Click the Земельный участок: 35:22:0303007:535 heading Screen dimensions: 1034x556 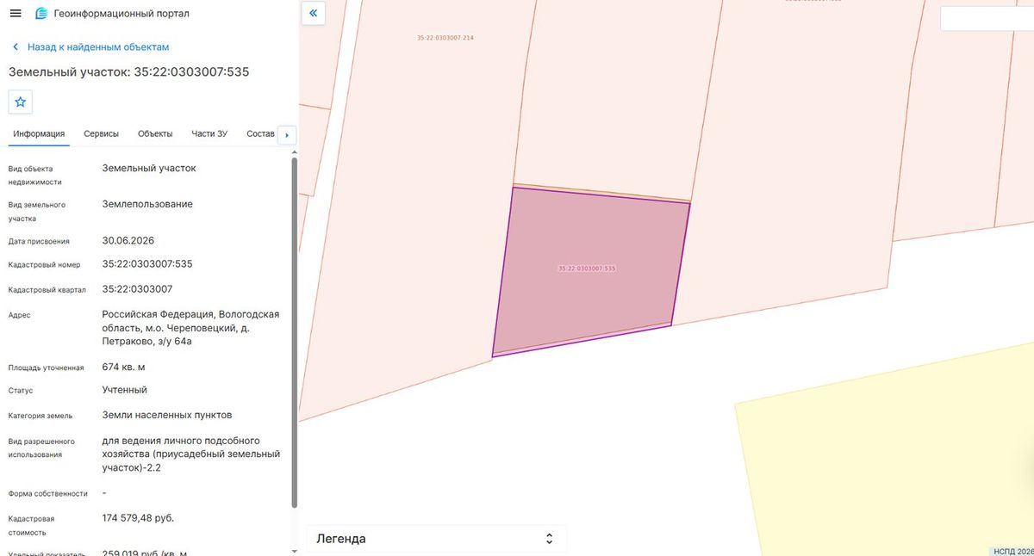(x=129, y=71)
